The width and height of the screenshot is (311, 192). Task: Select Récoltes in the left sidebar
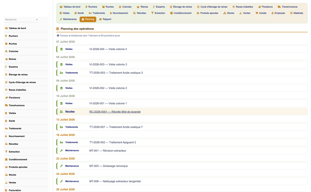pos(26,144)
